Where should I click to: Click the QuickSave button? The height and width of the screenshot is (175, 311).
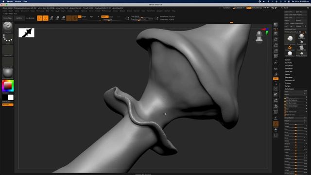pos(227,8)
